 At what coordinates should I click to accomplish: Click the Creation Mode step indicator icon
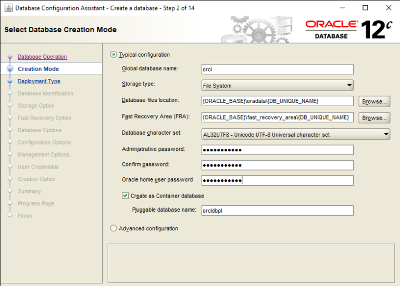pos(10,69)
